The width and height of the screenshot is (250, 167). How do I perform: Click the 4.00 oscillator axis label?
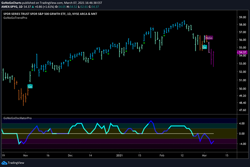click(x=242, y=123)
